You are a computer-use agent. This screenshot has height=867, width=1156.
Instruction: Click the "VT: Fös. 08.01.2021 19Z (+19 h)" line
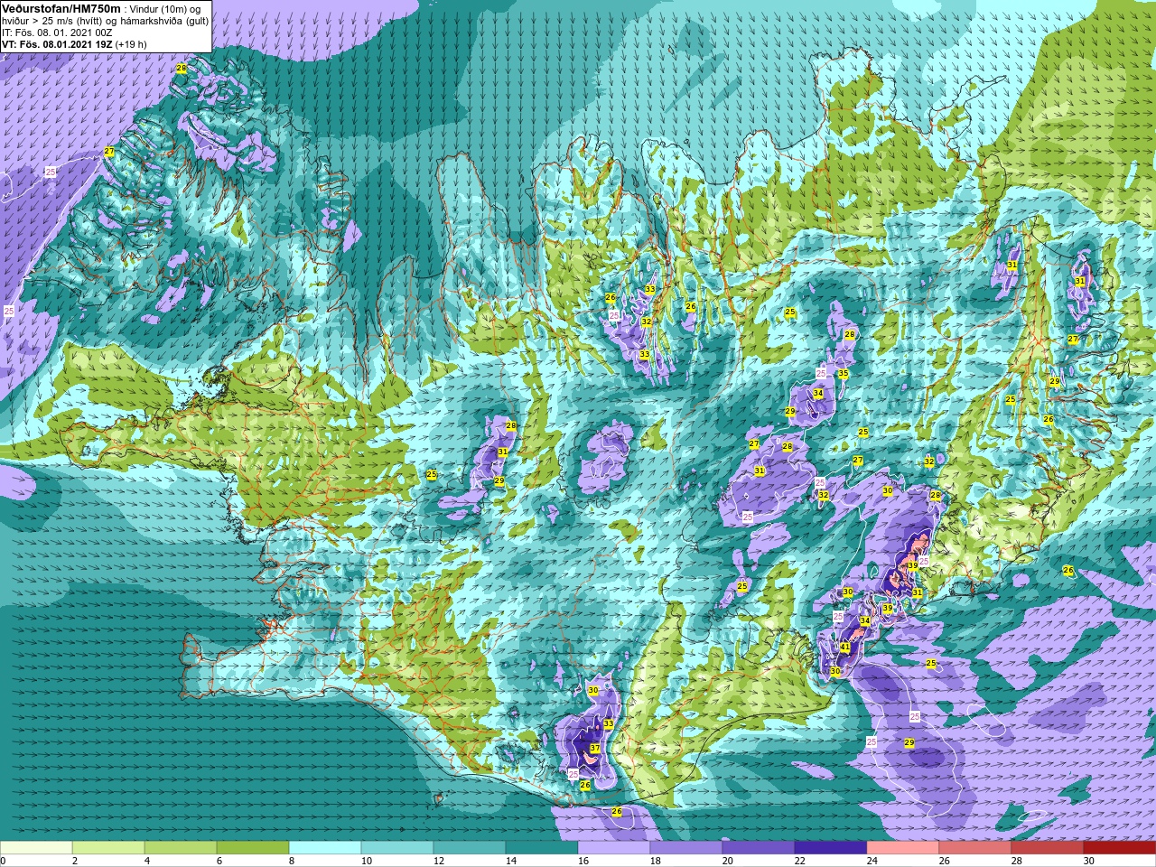pyautogui.click(x=74, y=44)
